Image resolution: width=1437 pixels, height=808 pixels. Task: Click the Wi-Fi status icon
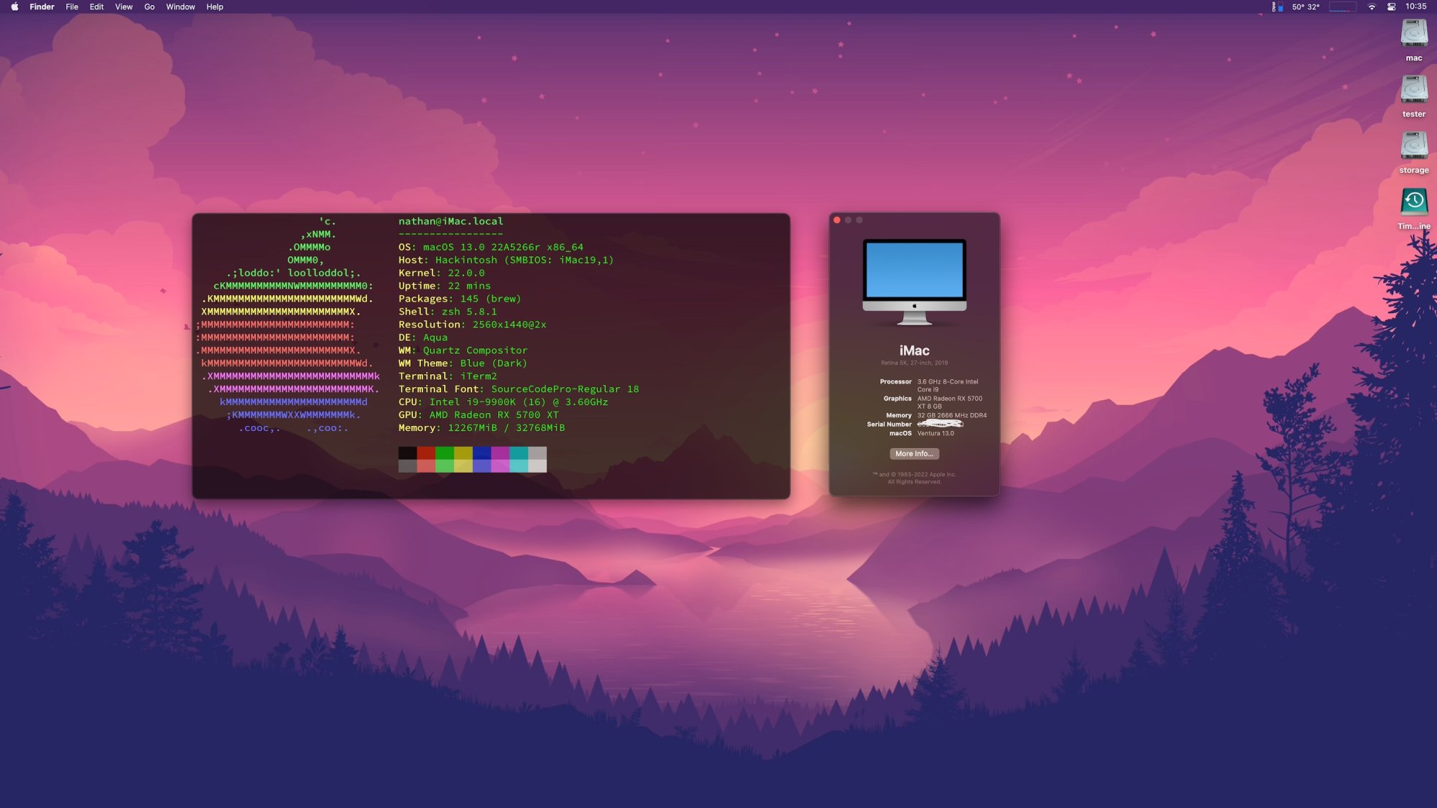pyautogui.click(x=1372, y=6)
